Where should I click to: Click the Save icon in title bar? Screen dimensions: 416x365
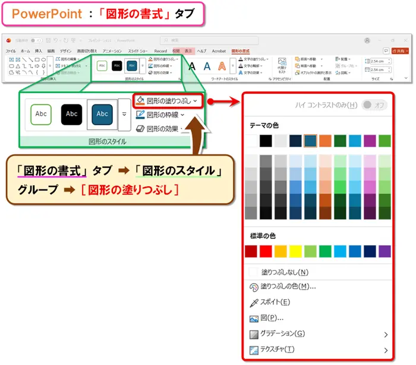[48, 40]
